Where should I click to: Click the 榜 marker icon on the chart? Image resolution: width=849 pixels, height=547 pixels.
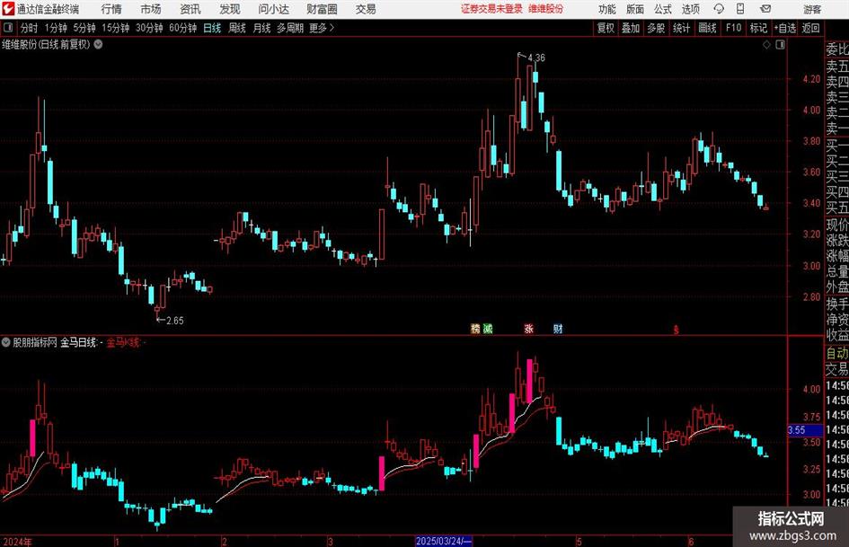475,328
